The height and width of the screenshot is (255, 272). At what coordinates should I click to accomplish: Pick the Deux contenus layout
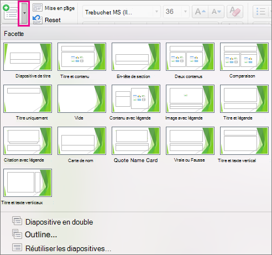coord(190,56)
